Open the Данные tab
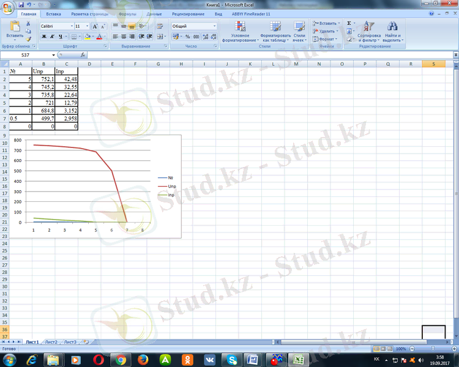The height and width of the screenshot is (367, 459). pyautogui.click(x=154, y=14)
